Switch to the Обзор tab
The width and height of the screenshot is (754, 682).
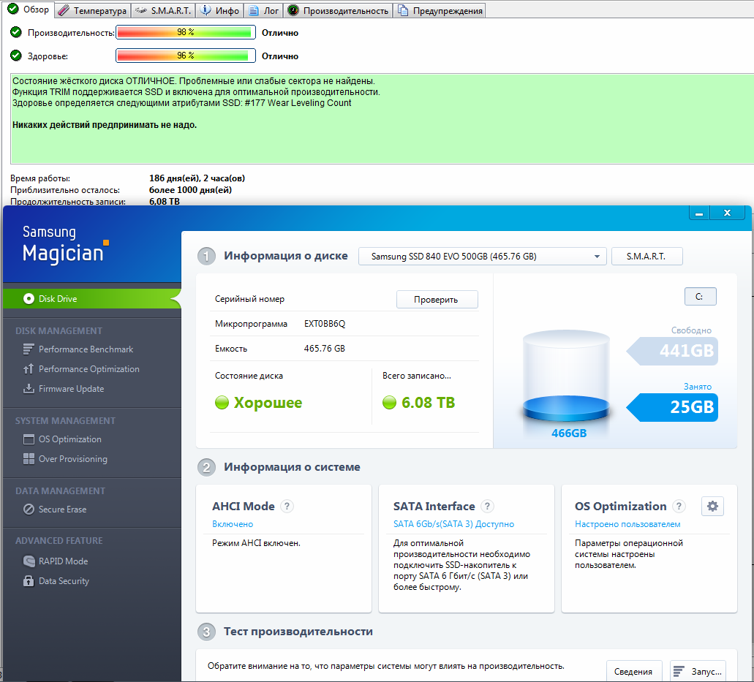point(29,9)
